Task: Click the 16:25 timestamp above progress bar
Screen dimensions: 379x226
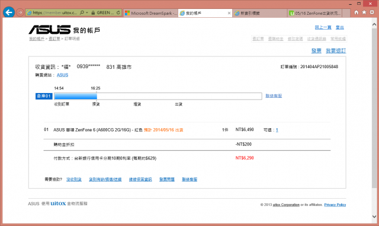Action: [x=95, y=88]
